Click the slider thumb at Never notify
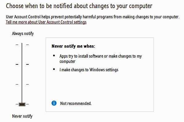Image resolution: width=184 pixels, height=122 pixels. (22, 104)
